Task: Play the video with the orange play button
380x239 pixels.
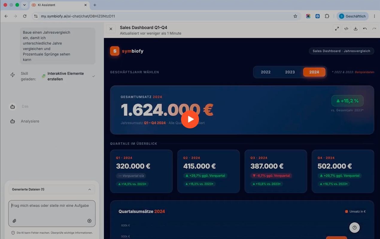Action: click(190, 119)
